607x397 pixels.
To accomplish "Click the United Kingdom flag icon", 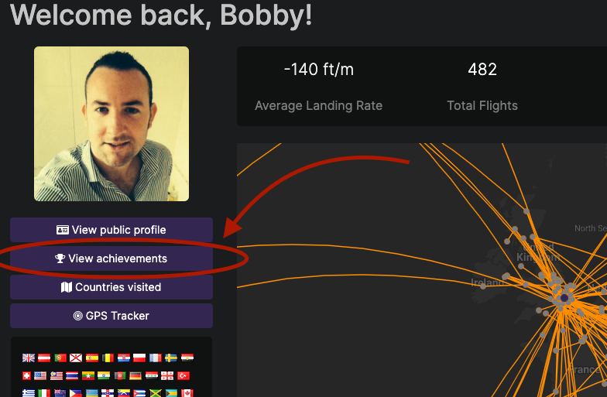I will (28, 358).
